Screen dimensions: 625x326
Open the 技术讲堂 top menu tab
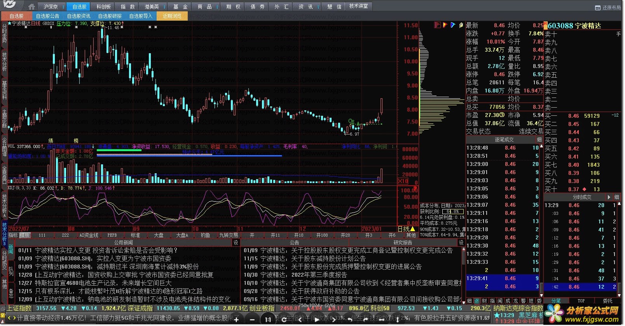point(358,6)
